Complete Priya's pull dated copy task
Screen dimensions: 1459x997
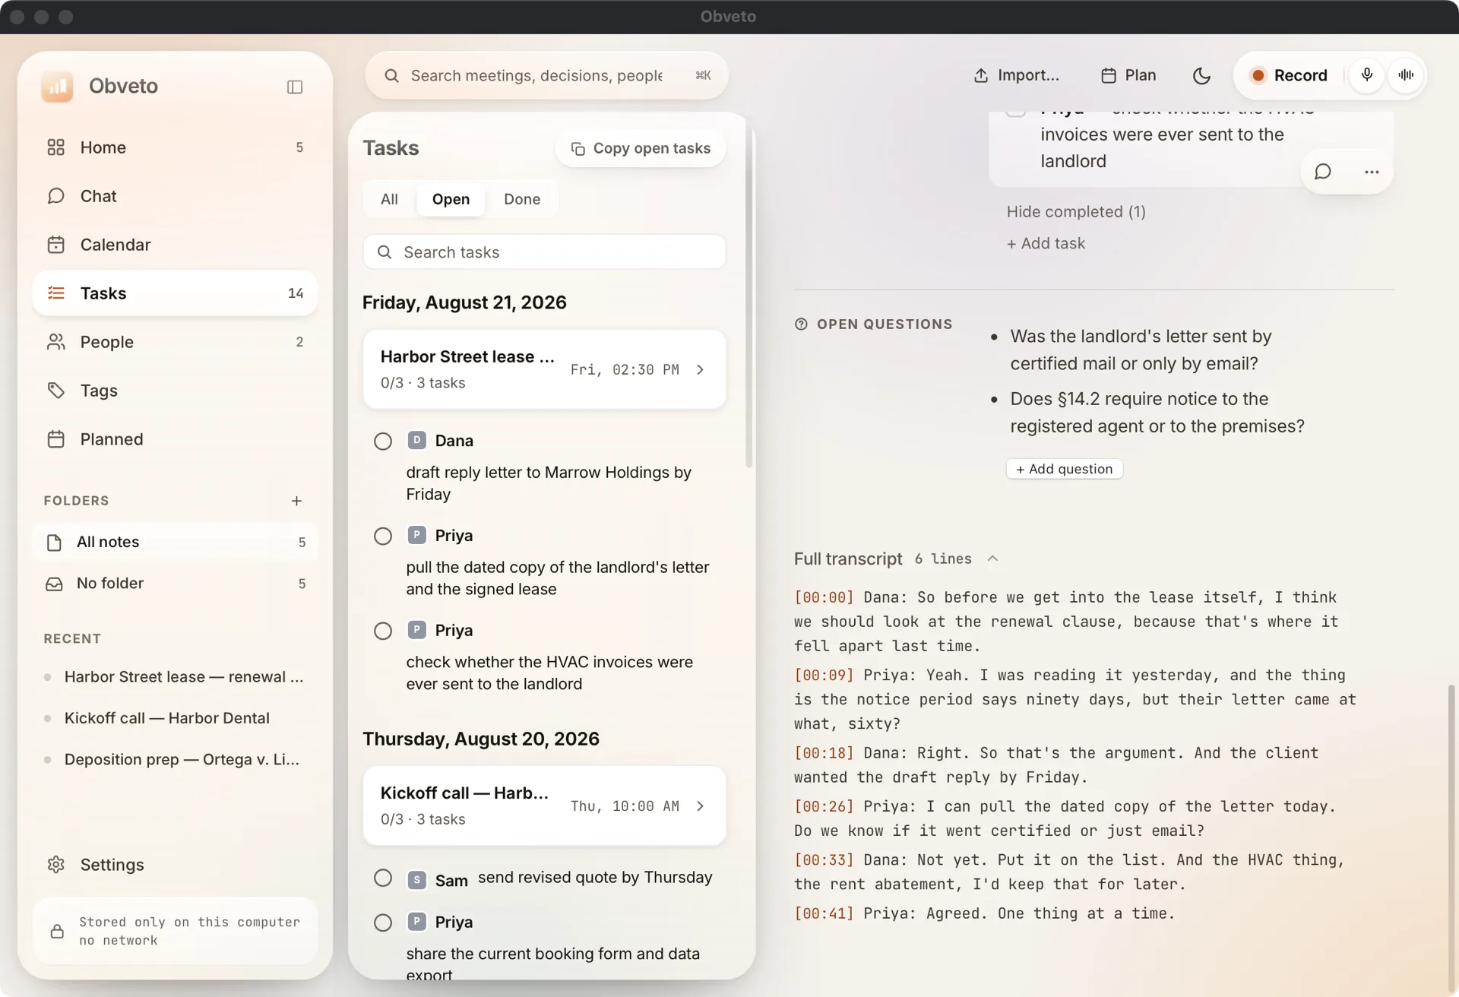pos(383,536)
